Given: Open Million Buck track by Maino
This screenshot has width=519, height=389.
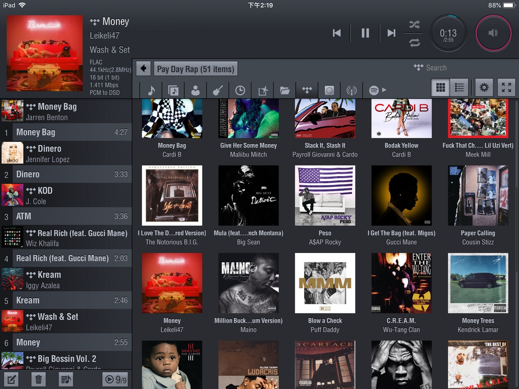Looking at the screenshot, I should [x=248, y=283].
